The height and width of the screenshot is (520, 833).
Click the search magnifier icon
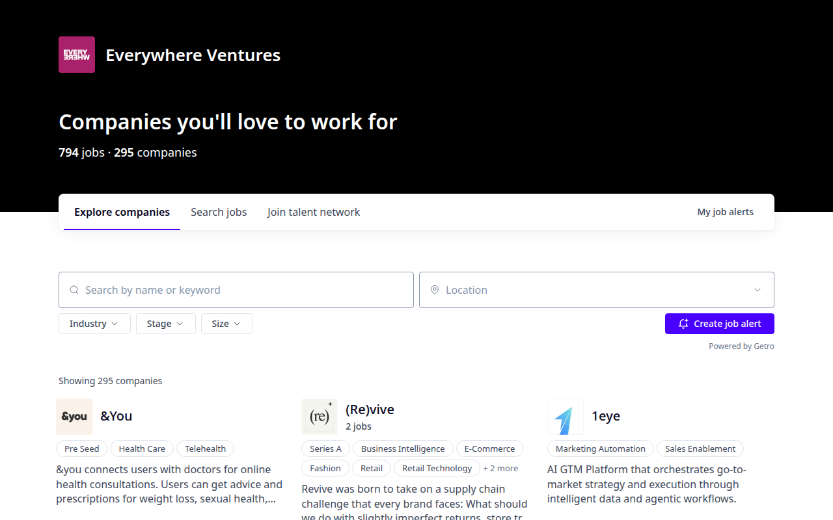[74, 290]
